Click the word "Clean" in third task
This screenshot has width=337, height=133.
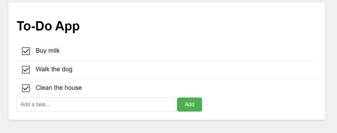[44, 88]
